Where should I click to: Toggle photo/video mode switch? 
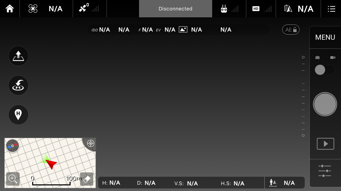tap(325, 70)
